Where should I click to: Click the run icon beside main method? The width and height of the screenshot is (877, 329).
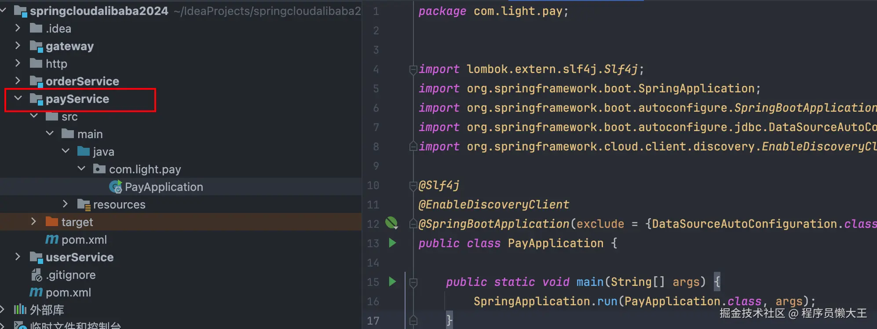392,281
